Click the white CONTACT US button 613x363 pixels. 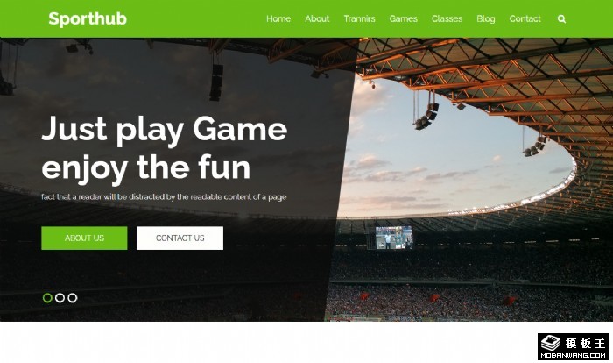(x=180, y=238)
